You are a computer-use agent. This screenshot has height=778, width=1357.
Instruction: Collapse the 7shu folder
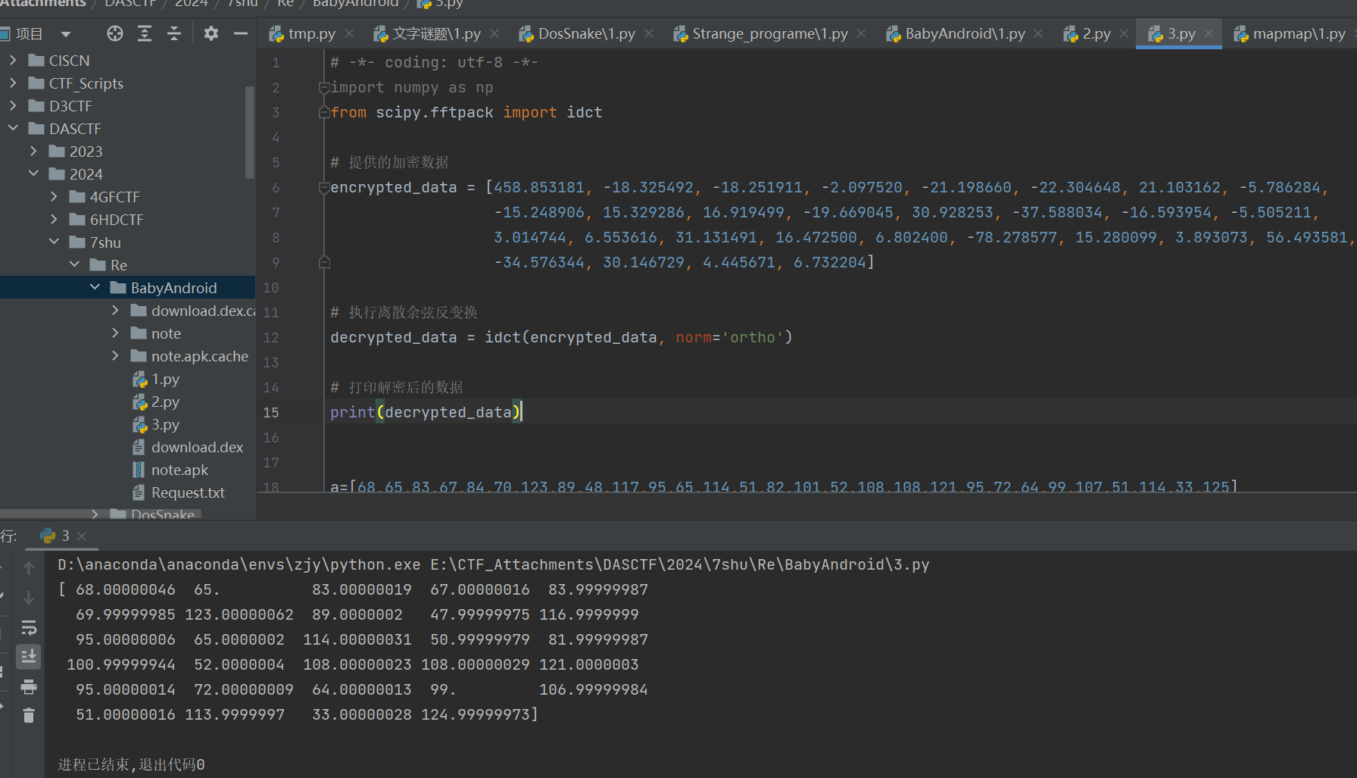(54, 241)
